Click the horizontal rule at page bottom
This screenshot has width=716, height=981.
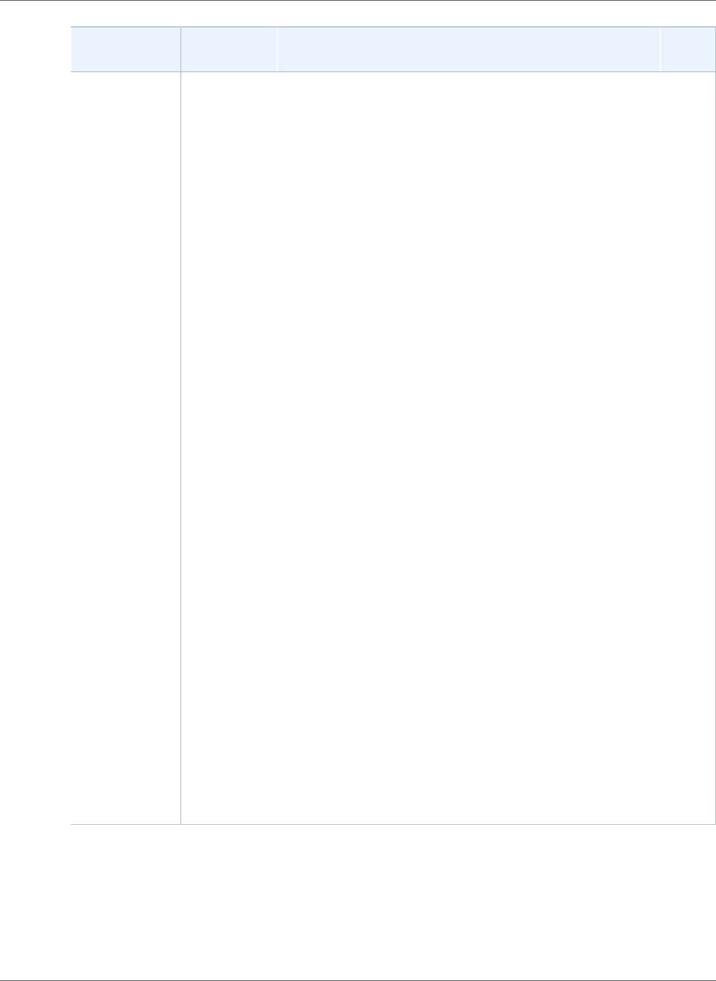pyautogui.click(x=358, y=980)
